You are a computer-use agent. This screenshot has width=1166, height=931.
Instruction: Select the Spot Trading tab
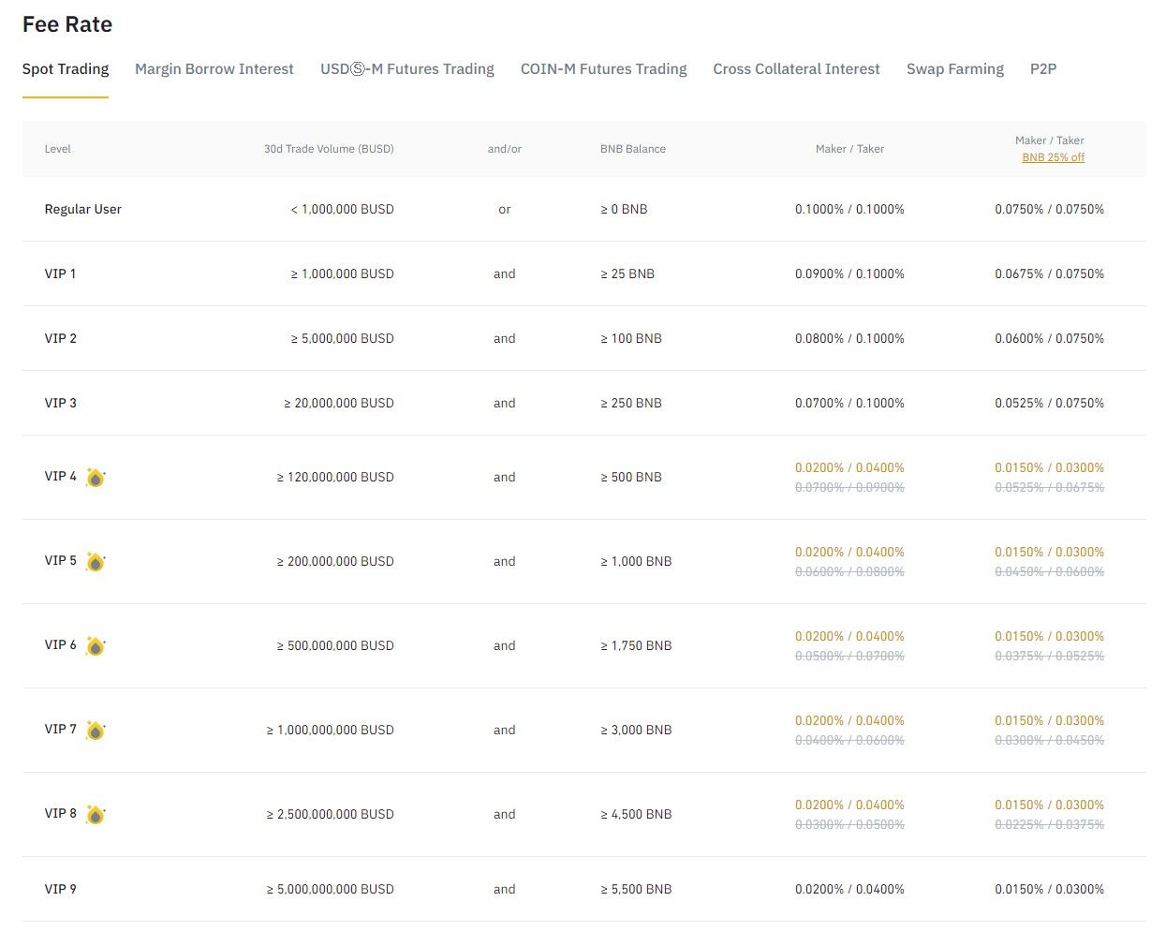[66, 69]
